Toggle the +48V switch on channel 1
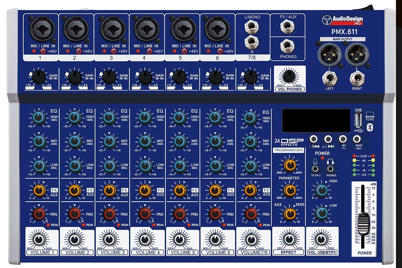The image size is (402, 268). click(x=43, y=51)
